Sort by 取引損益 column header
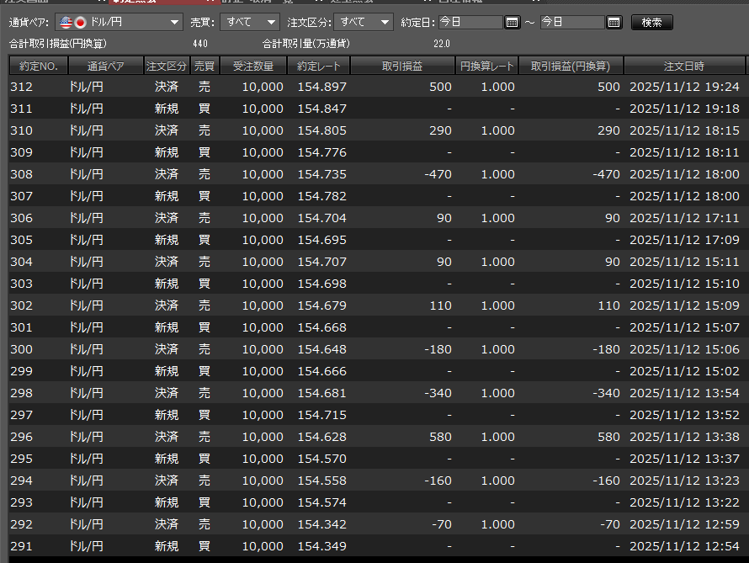Screen dimensions: 749x563 [403, 66]
